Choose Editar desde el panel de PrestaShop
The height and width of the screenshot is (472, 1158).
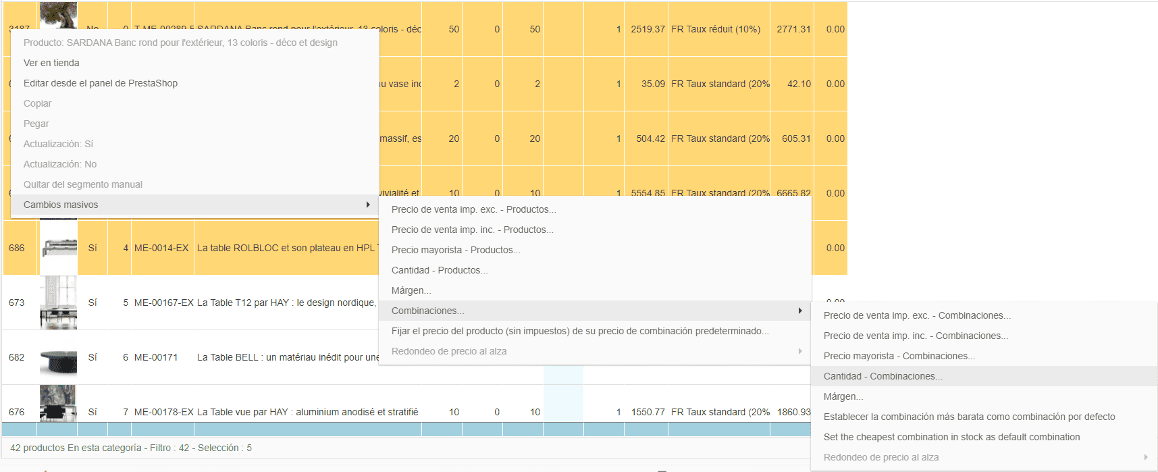pos(101,83)
